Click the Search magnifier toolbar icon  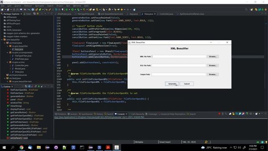pyautogui.click(x=97, y=10)
